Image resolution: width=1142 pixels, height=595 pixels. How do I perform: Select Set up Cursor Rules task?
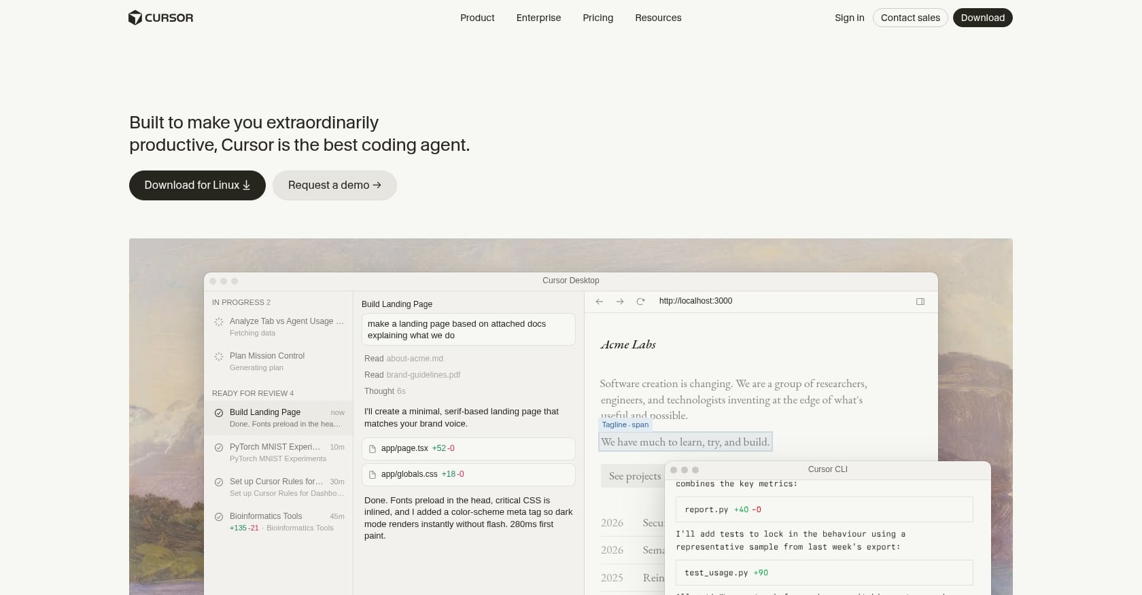point(279,487)
